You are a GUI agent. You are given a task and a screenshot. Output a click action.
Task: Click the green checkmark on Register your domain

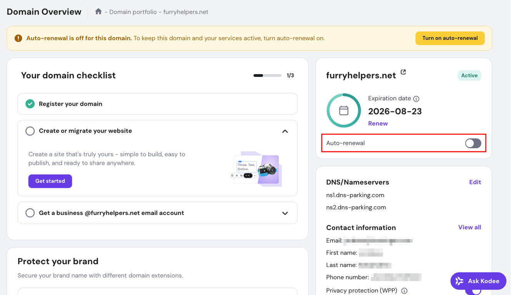30,104
